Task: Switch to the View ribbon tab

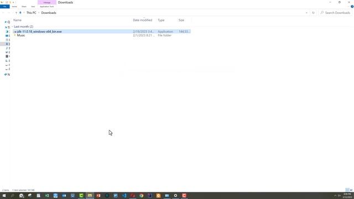Action: (x=33, y=7)
